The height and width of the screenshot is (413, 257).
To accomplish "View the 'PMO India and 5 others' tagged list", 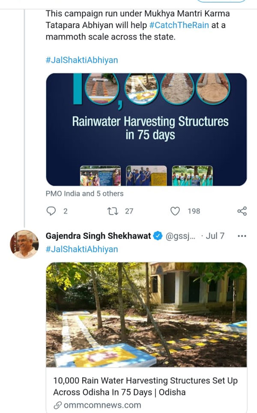I will coord(84,194).
